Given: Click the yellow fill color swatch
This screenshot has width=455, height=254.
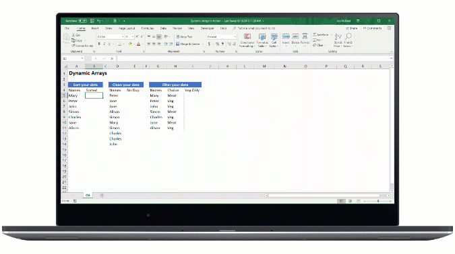Looking at the screenshot, I should pos(130,44).
